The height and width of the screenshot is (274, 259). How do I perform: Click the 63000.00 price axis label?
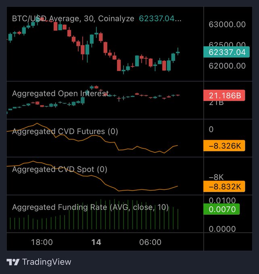[227, 25]
